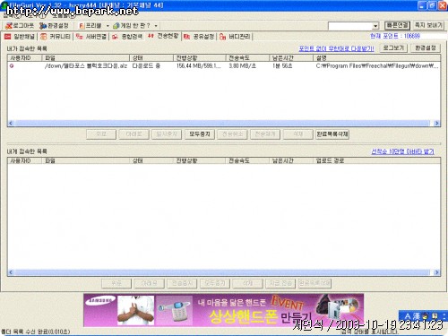Expand the 게임 한 판? dropdown arrow
This screenshot has width=448, height=336.
point(156,26)
